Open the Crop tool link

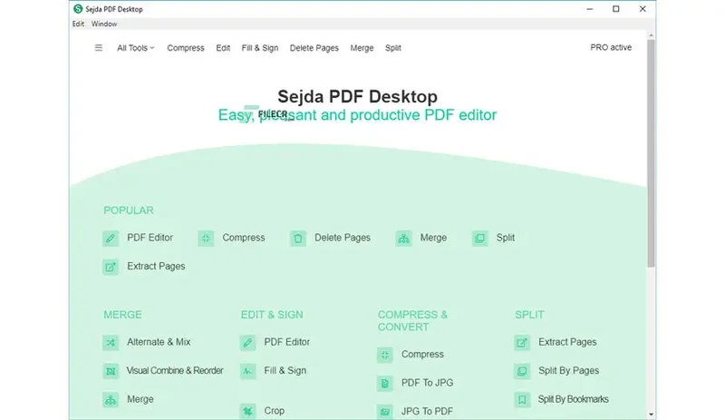pos(275,411)
